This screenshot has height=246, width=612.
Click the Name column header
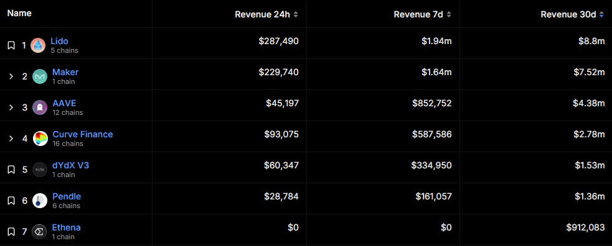[19, 13]
